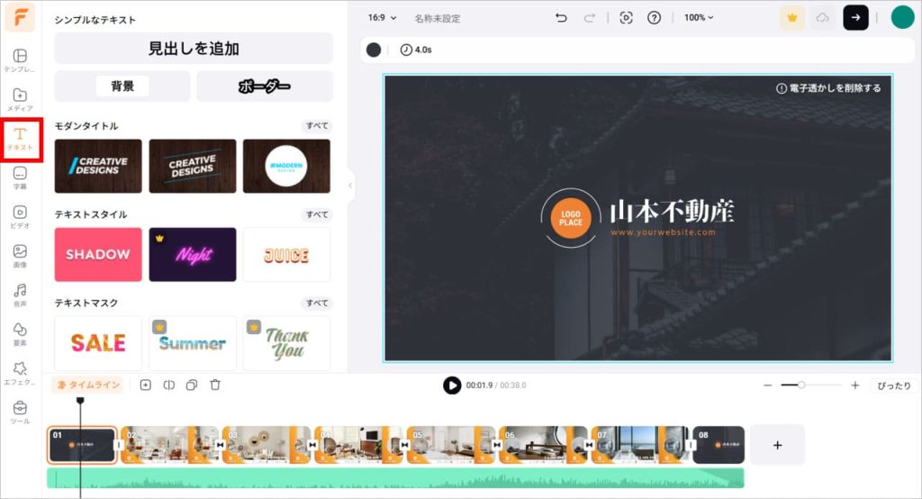The width and height of the screenshot is (922, 499).
Task: Click 電子透かしを削除する (Remove watermark) link
Action: point(828,88)
